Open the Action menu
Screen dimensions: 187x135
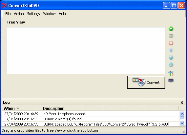19,14
